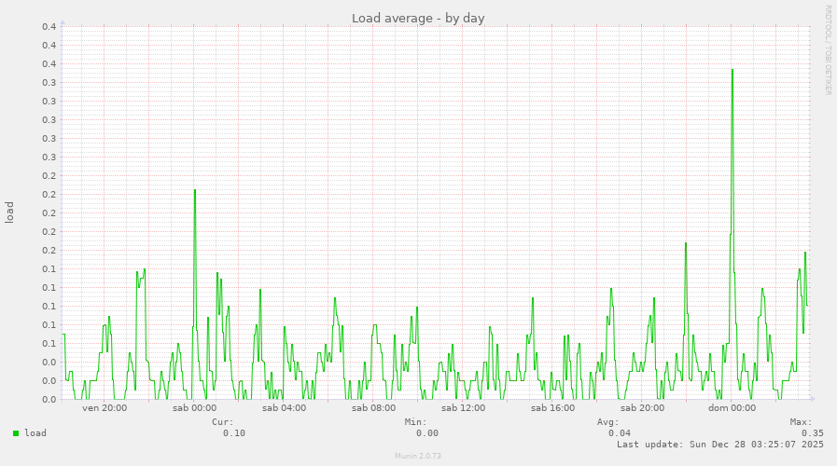This screenshot has height=466, width=837.
Task: Click the chart title 'Load average - by day'
Action: click(418, 18)
